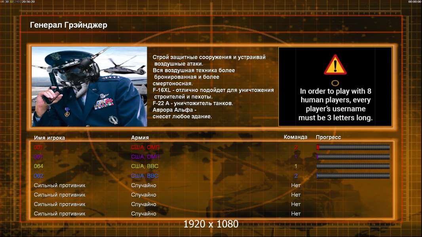Click the Имя игрока column header
This screenshot has height=237, width=422.
pos(49,138)
